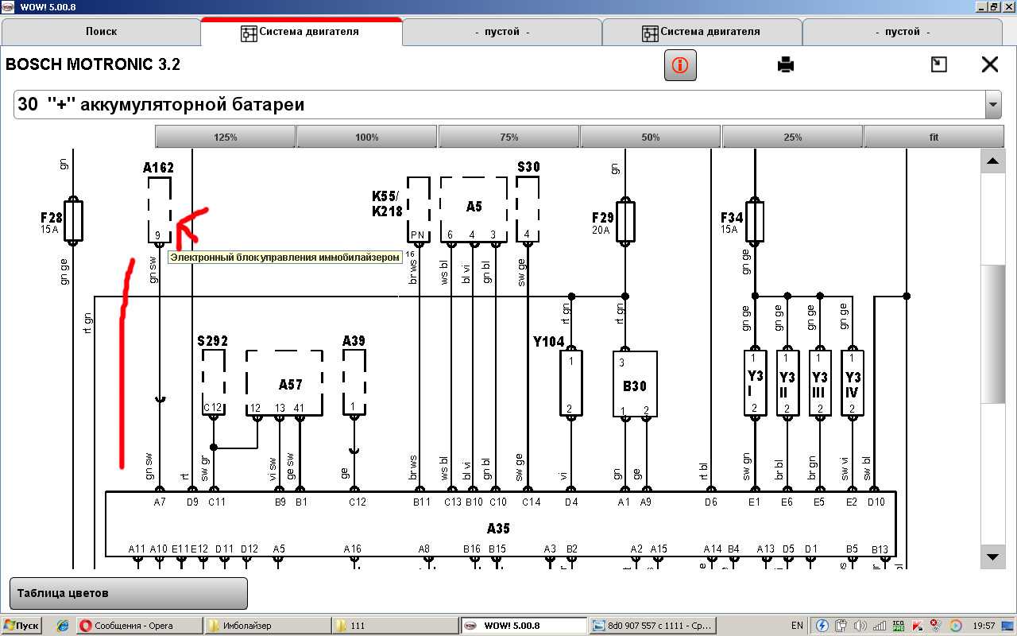
Task: Click component A162 in the diagram
Action: pos(159,210)
